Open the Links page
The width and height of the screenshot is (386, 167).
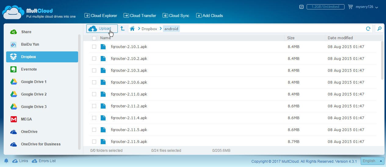(20, 161)
